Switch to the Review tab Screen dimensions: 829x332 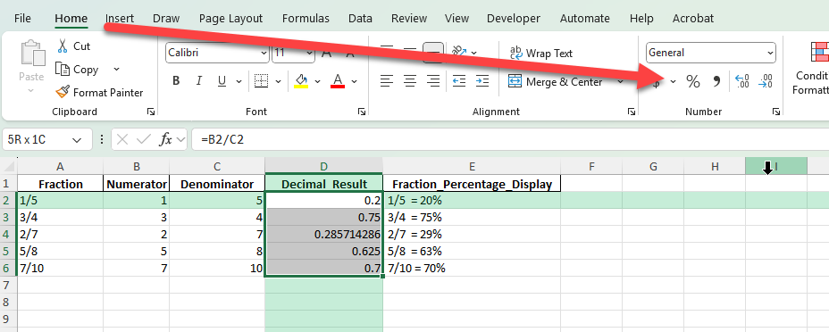click(x=409, y=19)
